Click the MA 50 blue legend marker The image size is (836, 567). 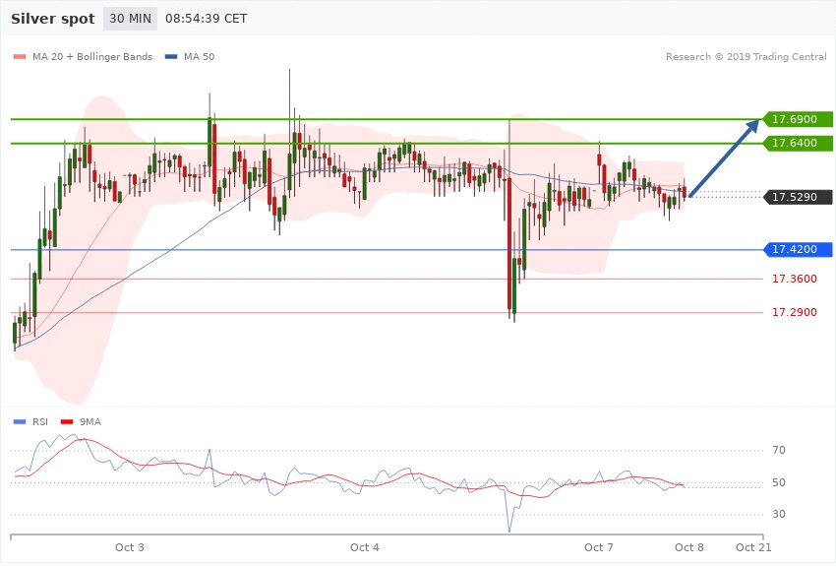(173, 57)
